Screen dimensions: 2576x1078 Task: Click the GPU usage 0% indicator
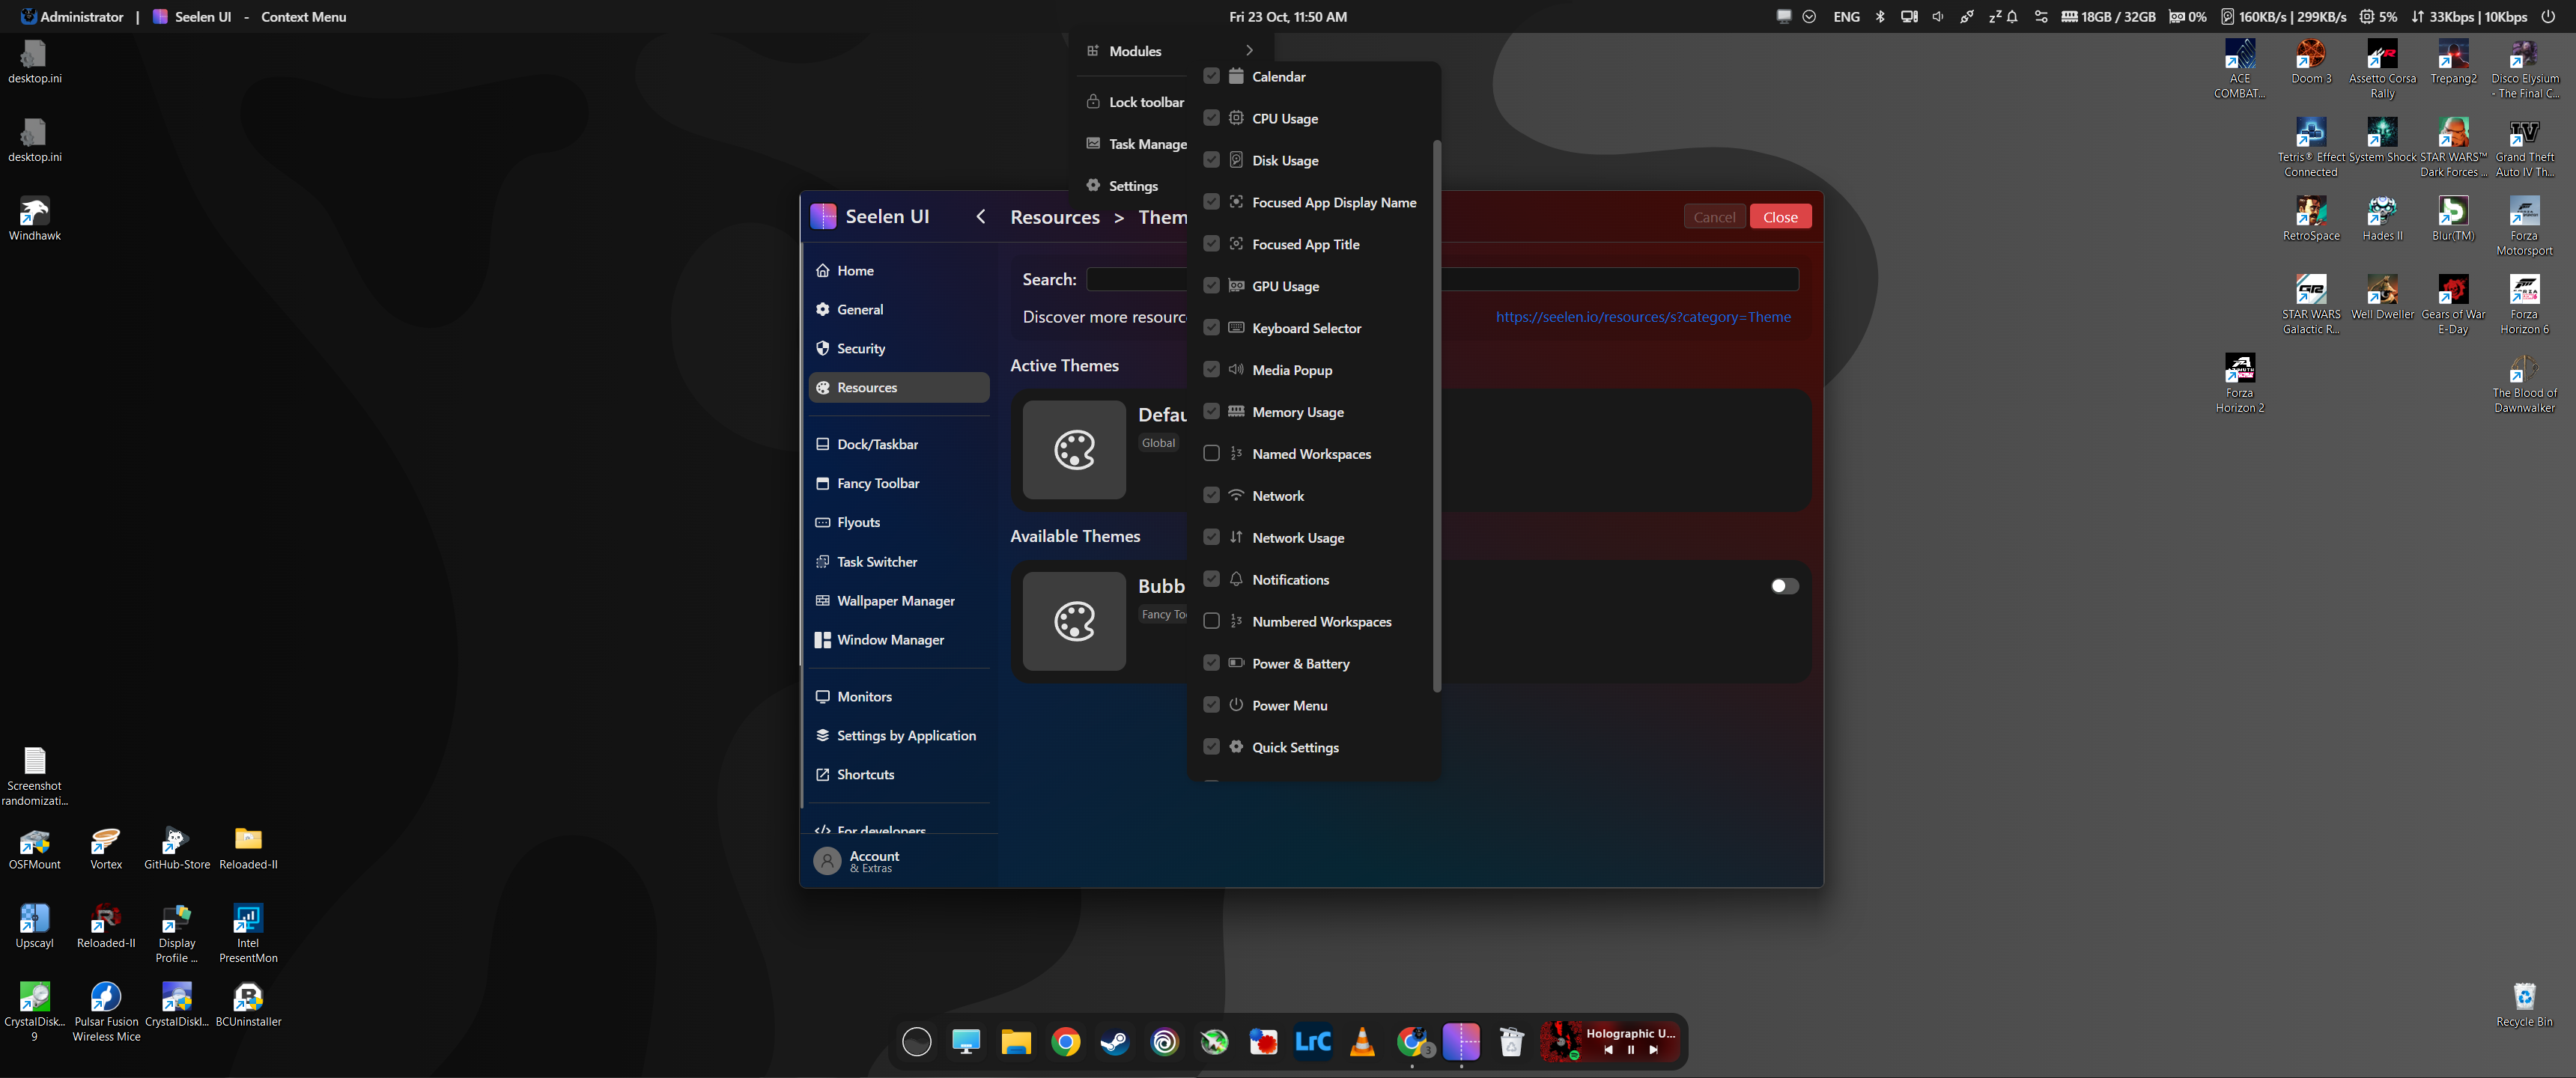click(x=2188, y=17)
